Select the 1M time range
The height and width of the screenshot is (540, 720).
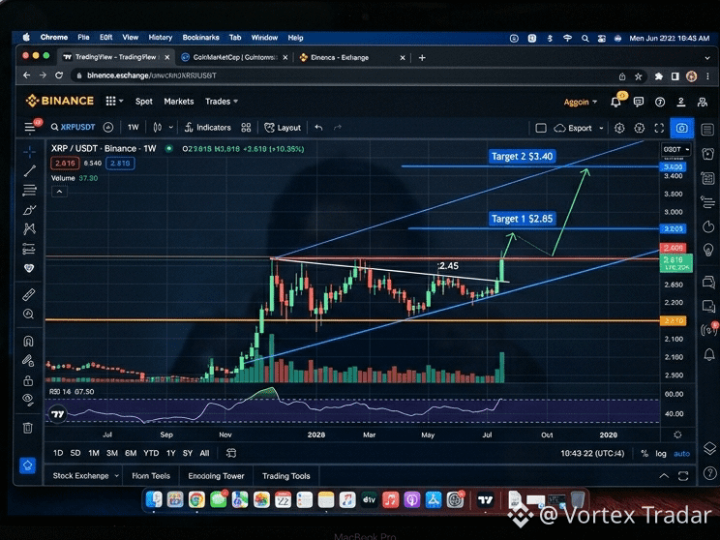click(94, 453)
